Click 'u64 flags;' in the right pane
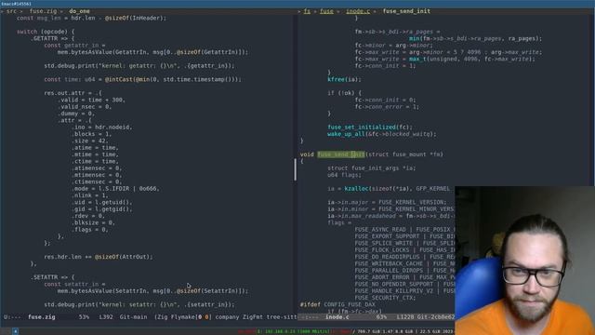The height and width of the screenshot is (335, 595). tap(344, 175)
